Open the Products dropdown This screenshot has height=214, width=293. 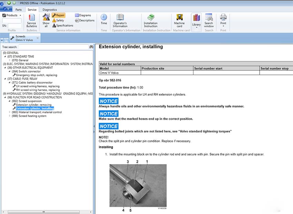coord(12,15)
